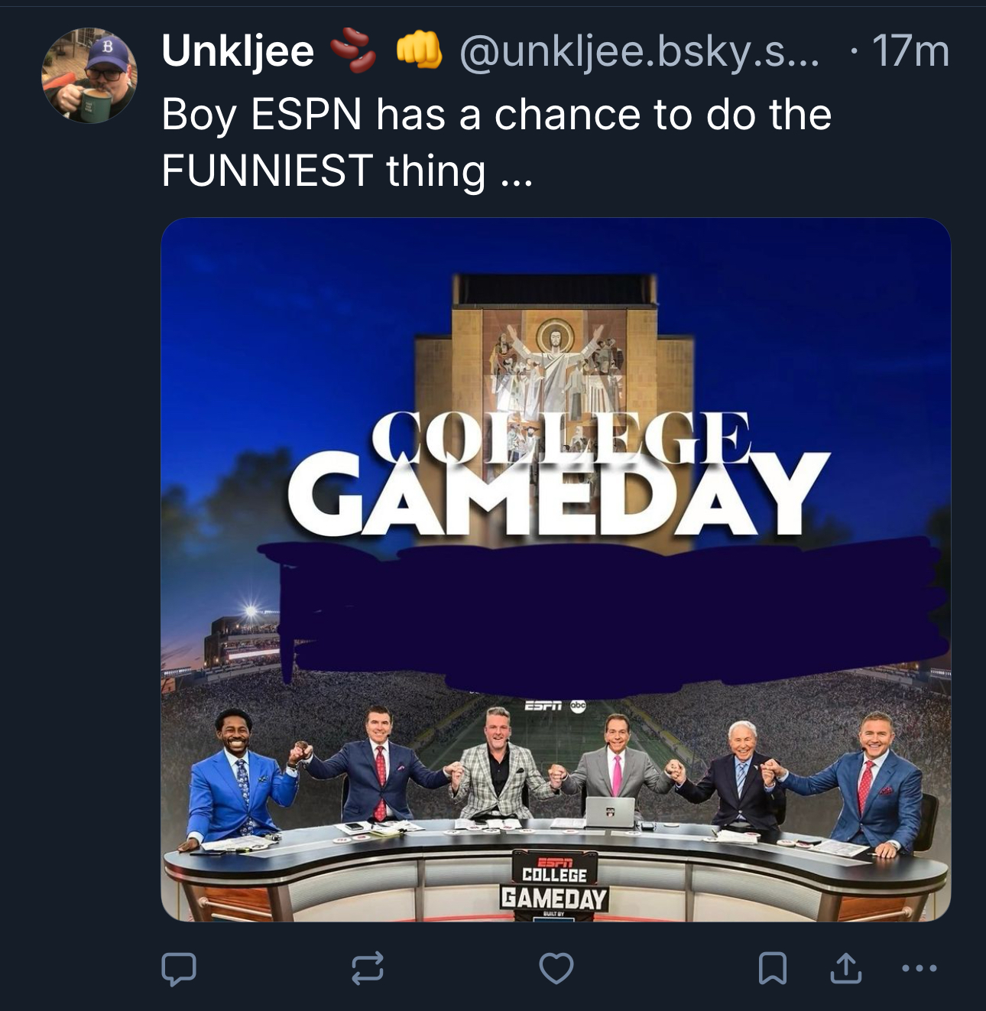Open the reply composer via speech bubble icon
The width and height of the screenshot is (986, 1011).
[178, 968]
